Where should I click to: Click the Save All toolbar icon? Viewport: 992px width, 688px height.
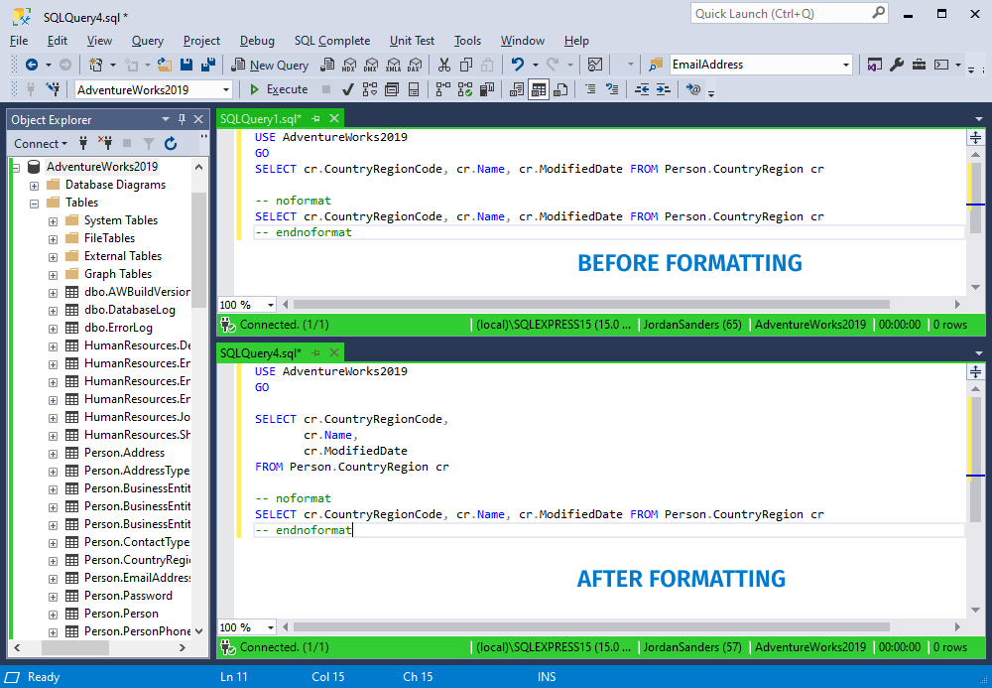pos(207,65)
